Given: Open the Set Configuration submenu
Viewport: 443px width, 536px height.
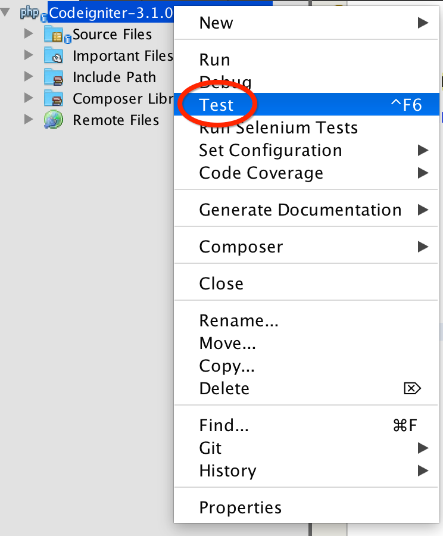Looking at the screenshot, I should pos(307,150).
